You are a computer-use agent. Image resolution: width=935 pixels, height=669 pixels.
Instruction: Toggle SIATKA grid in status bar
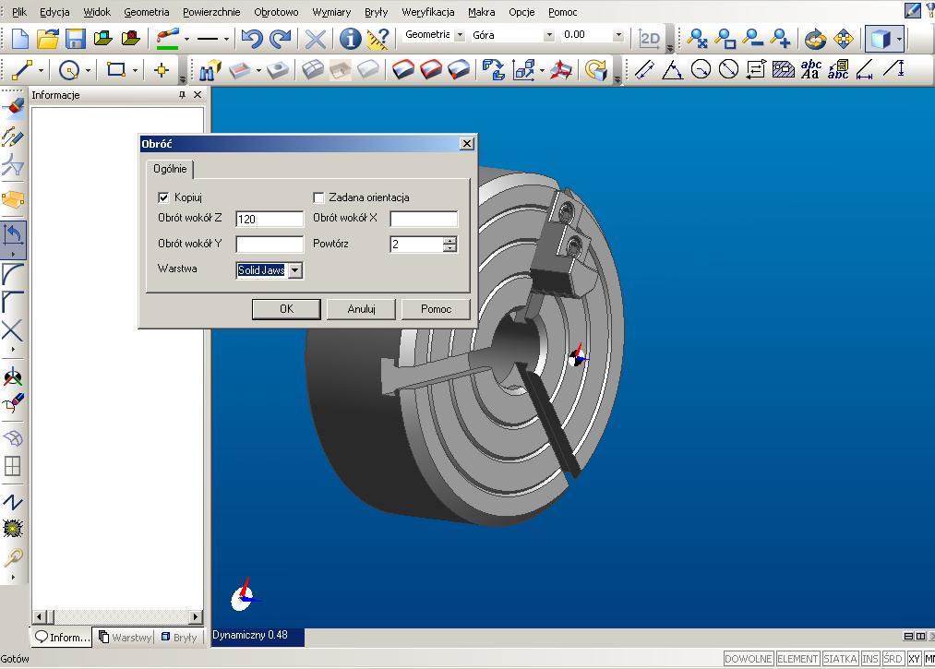pyautogui.click(x=840, y=659)
